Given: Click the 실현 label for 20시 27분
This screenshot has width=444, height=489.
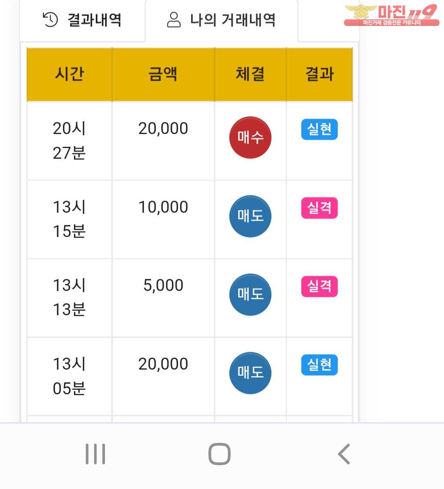Looking at the screenshot, I should [319, 129].
